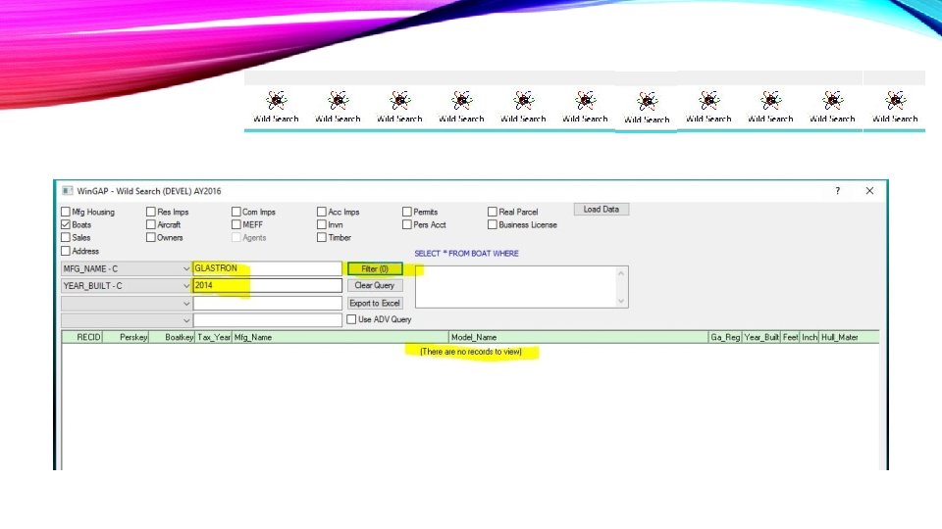Toggle the Business License checkbox

click(x=492, y=224)
